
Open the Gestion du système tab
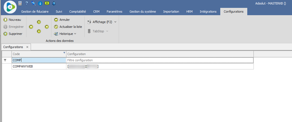(143, 11)
